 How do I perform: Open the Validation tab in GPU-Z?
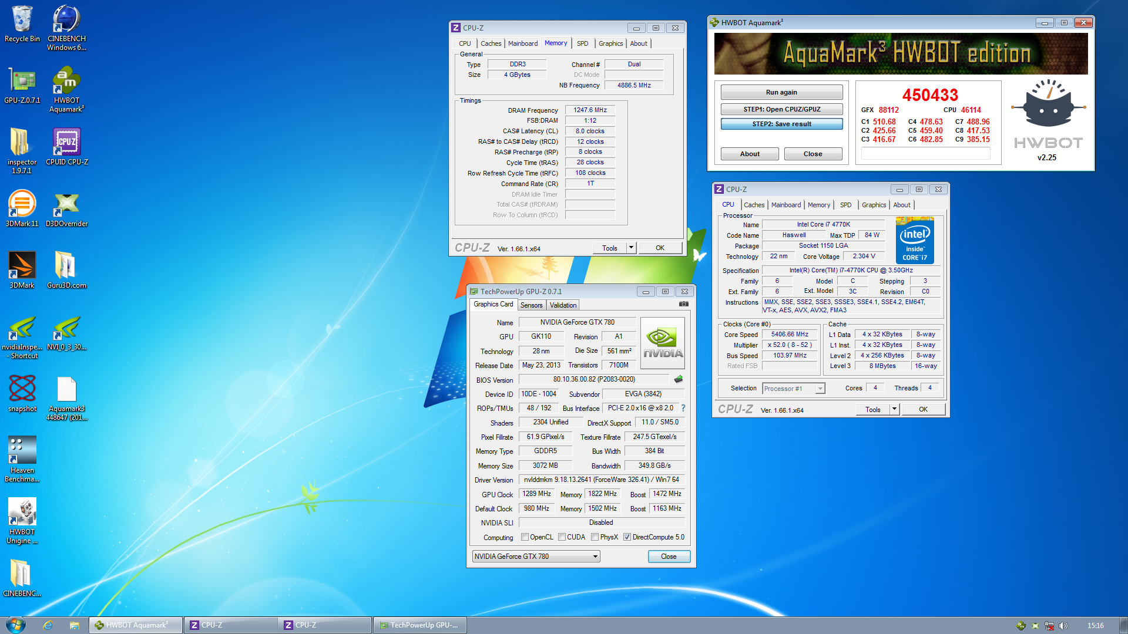[563, 305]
